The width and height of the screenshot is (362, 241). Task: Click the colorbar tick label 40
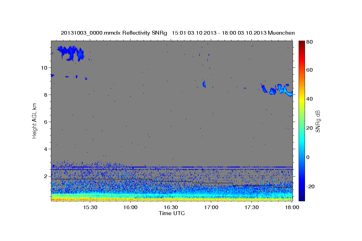point(310,99)
